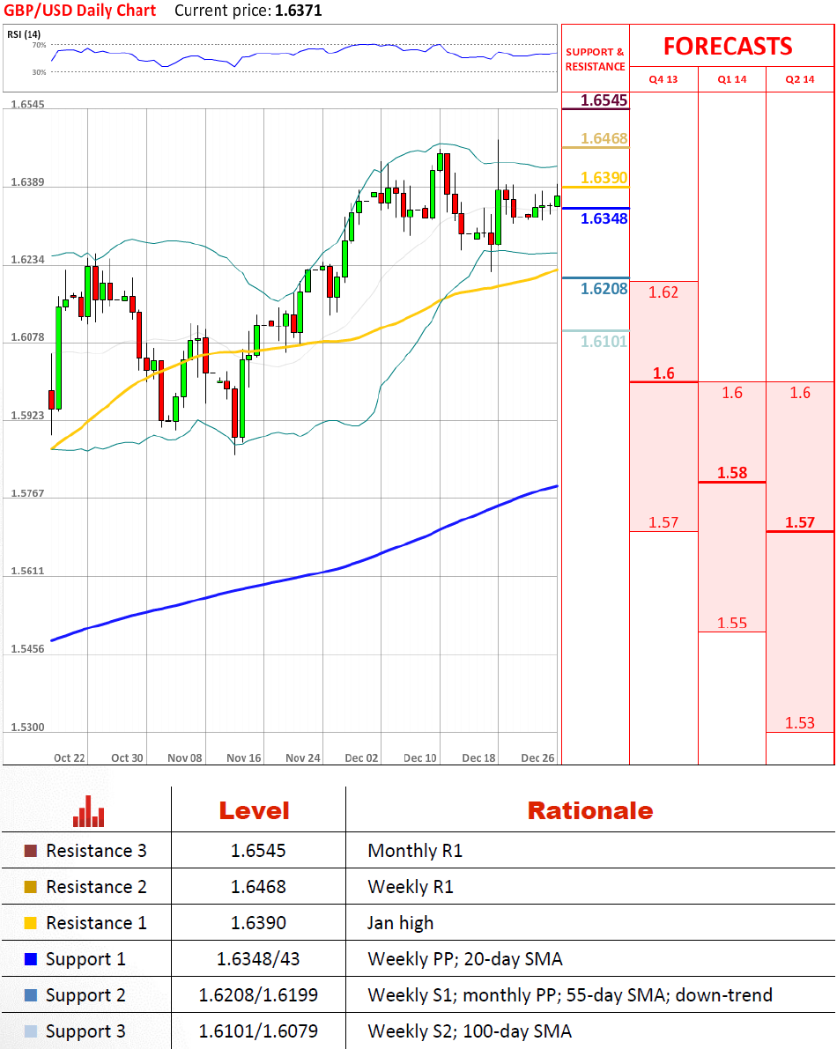The width and height of the screenshot is (837, 1049).
Task: Click the 1.5767 y-axis price label
Action: (27, 494)
